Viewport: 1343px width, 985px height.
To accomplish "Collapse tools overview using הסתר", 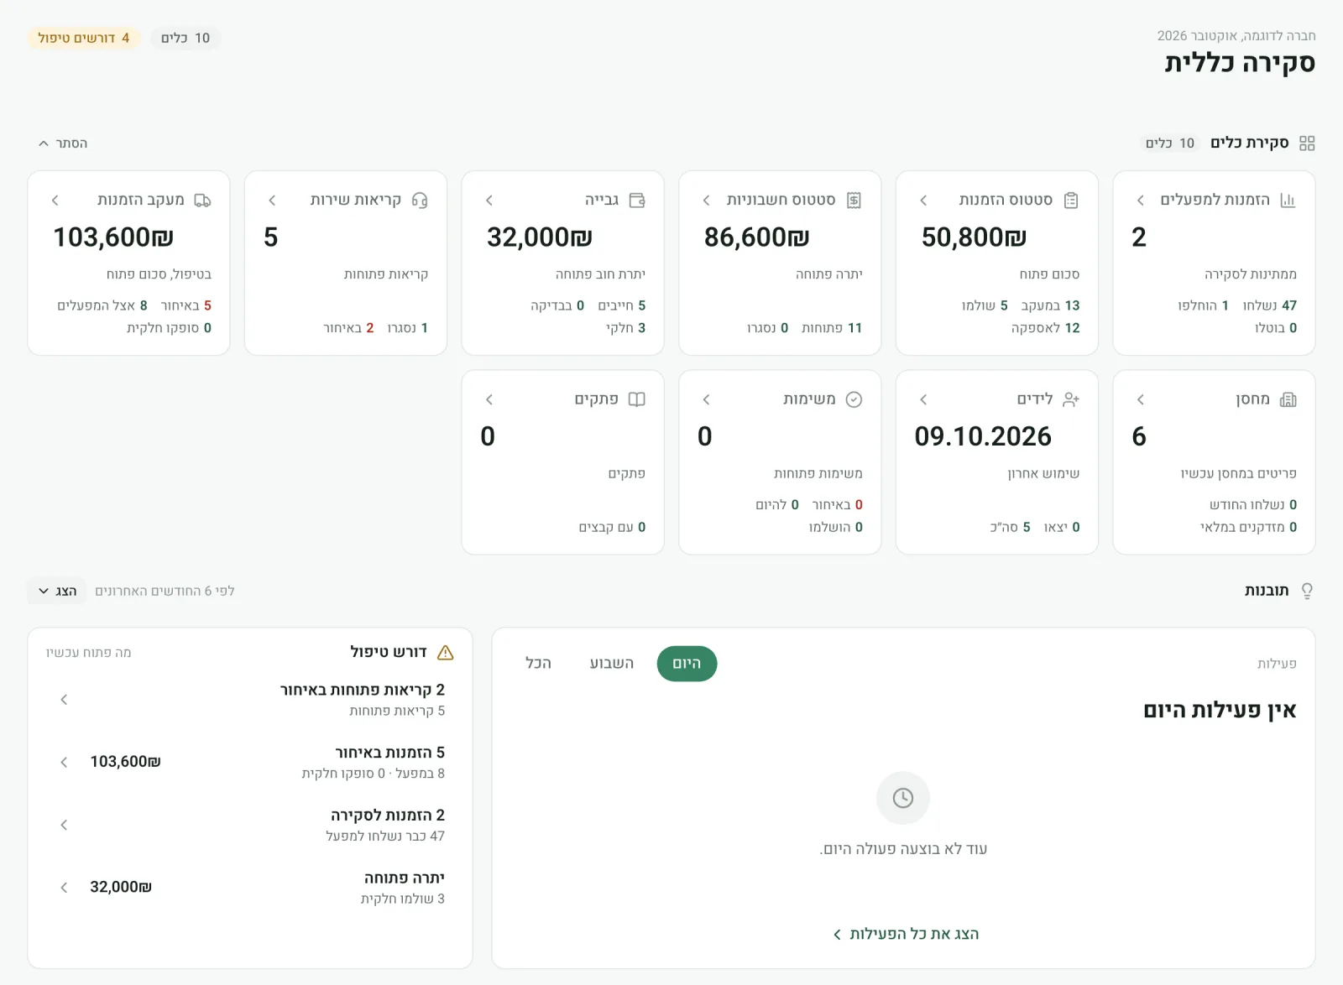I will click(x=63, y=143).
